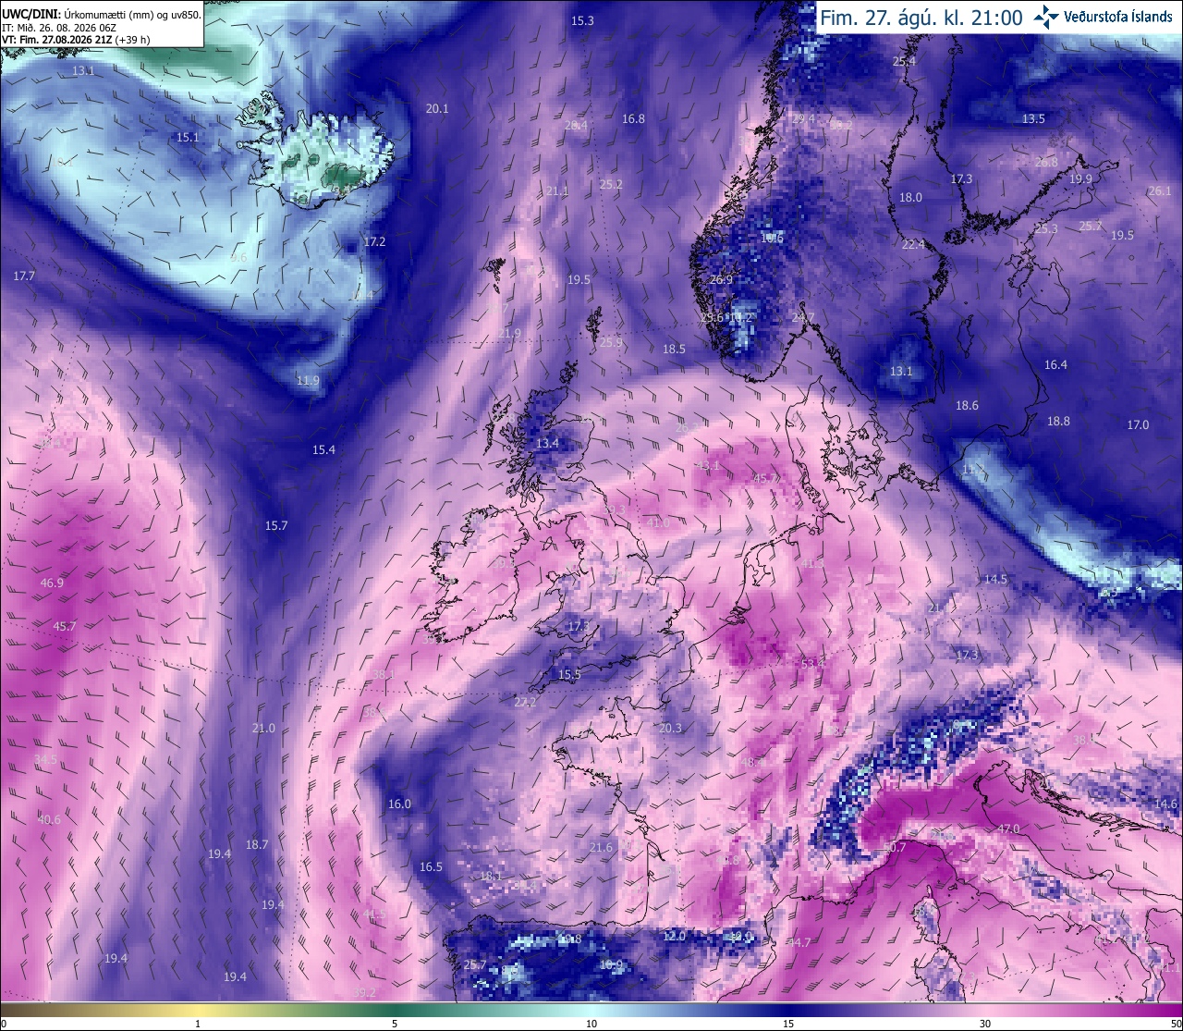Click the 46.9 value in the Atlantic
This screenshot has height=1031, width=1183.
tap(53, 583)
